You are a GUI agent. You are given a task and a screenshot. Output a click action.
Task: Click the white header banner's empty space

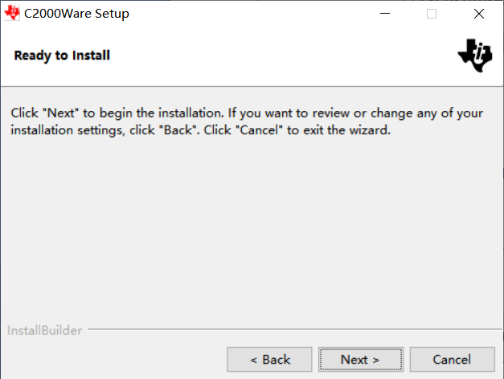tap(281, 56)
